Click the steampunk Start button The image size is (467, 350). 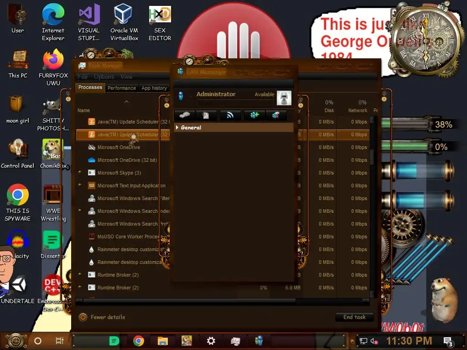[16, 341]
